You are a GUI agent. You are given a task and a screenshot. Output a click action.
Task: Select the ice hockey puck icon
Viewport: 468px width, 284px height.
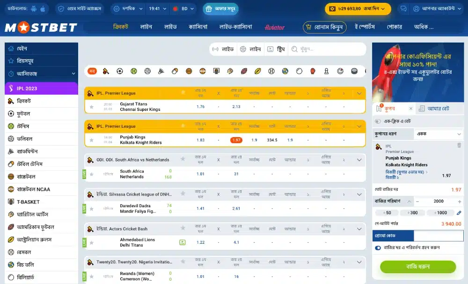(354, 71)
